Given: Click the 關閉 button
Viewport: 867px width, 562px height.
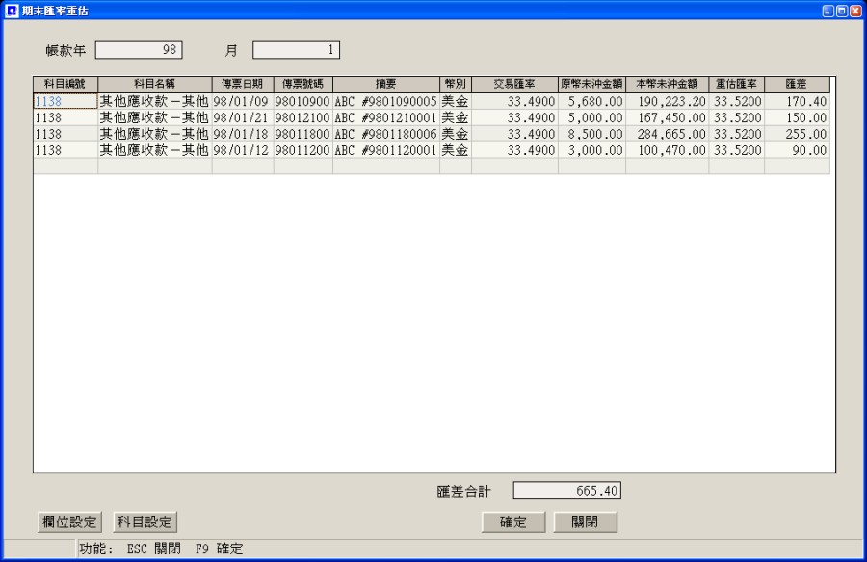Looking at the screenshot, I should tap(585, 523).
